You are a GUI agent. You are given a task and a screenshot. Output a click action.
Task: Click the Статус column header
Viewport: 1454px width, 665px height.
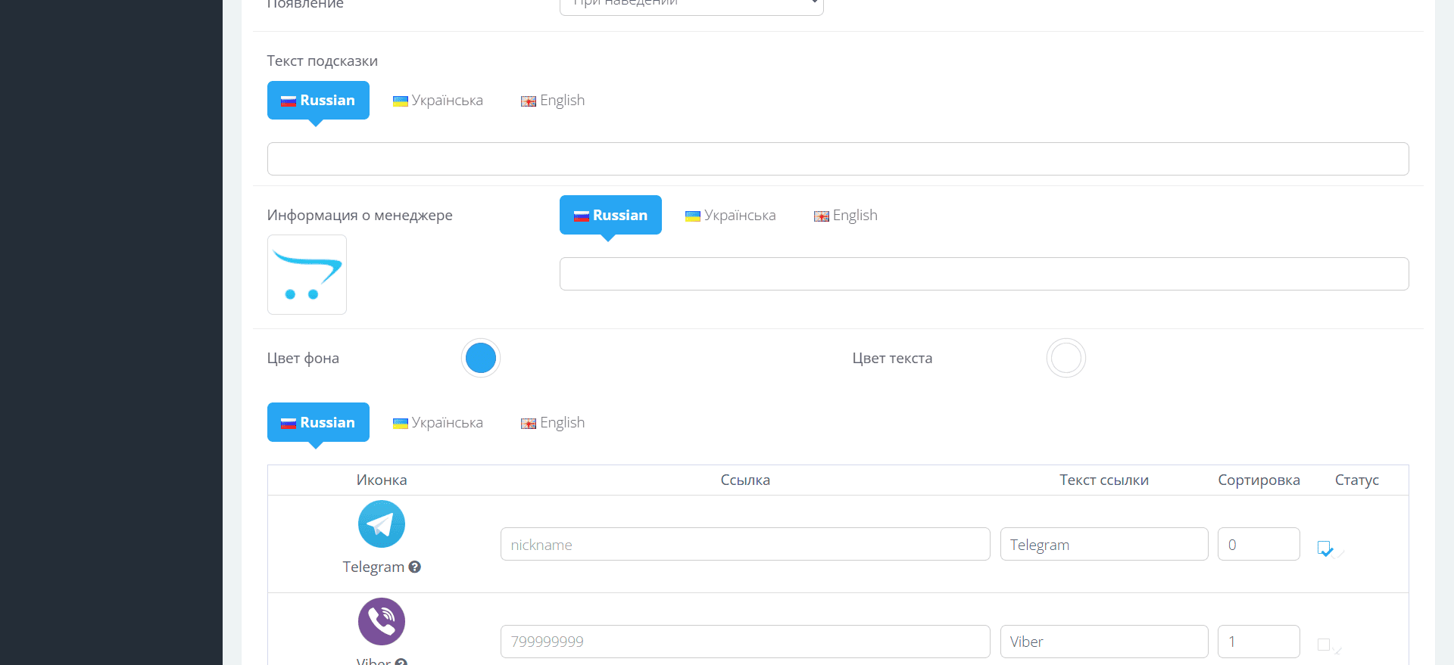click(x=1357, y=480)
